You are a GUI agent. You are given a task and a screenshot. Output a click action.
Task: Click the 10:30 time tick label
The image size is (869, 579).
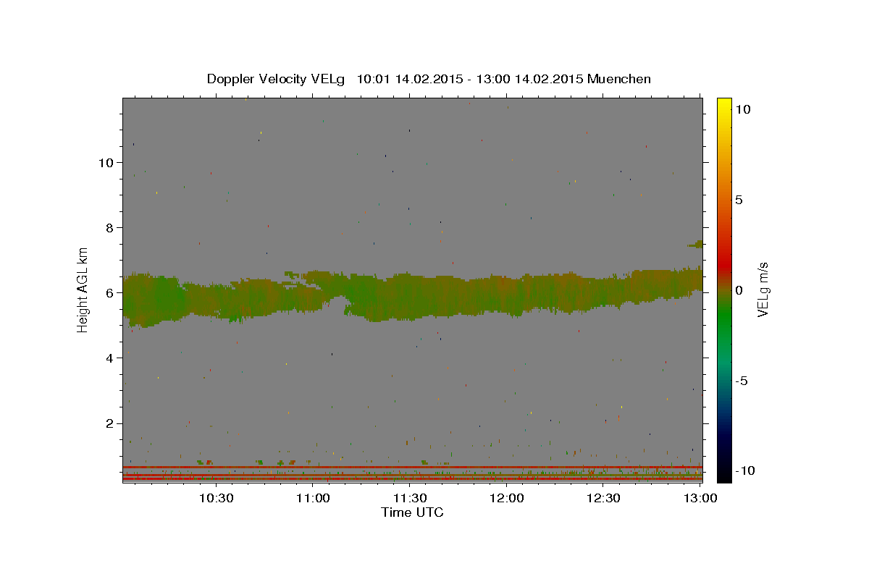[217, 498]
